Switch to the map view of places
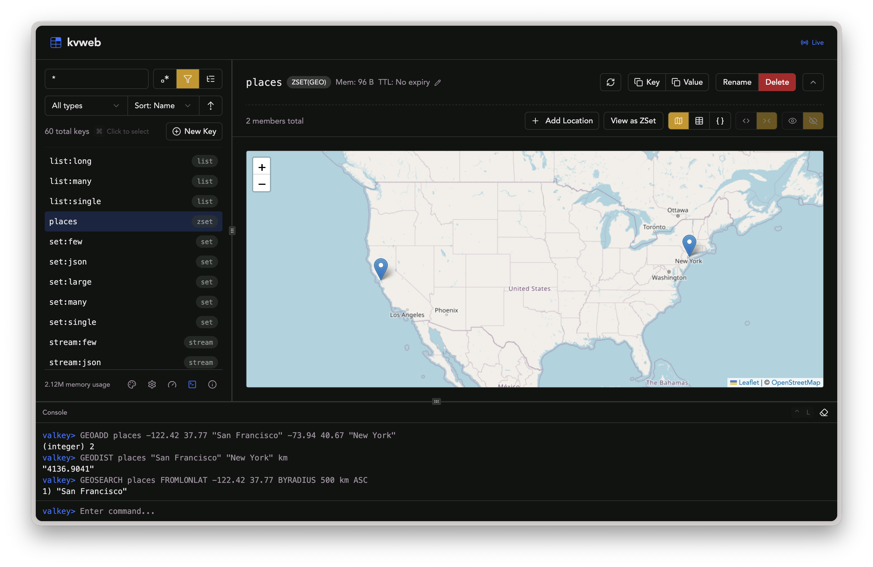The width and height of the screenshot is (873, 567). coord(678,121)
